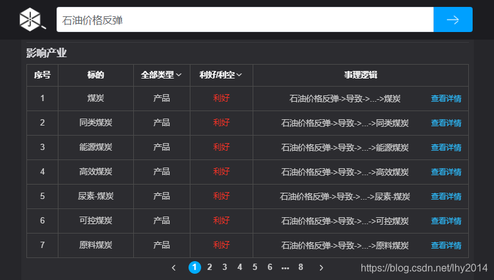Go to page 6

coord(270,267)
